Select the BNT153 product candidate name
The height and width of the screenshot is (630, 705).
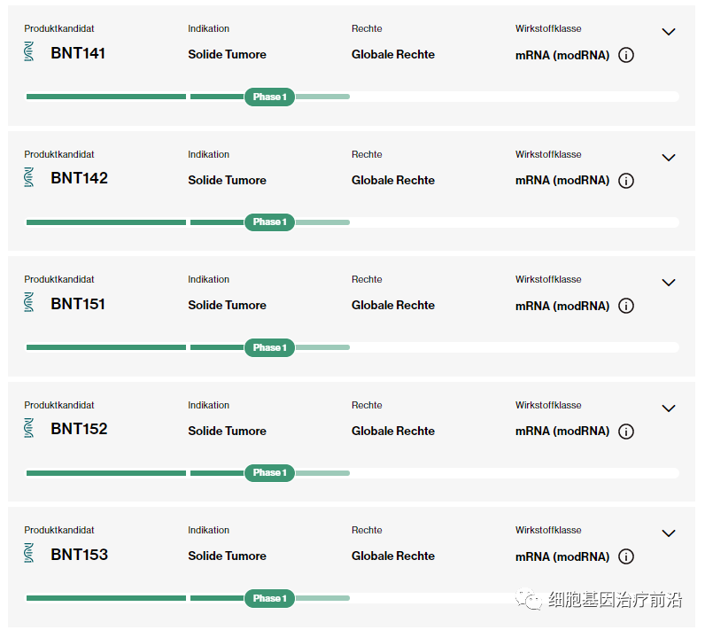(79, 555)
